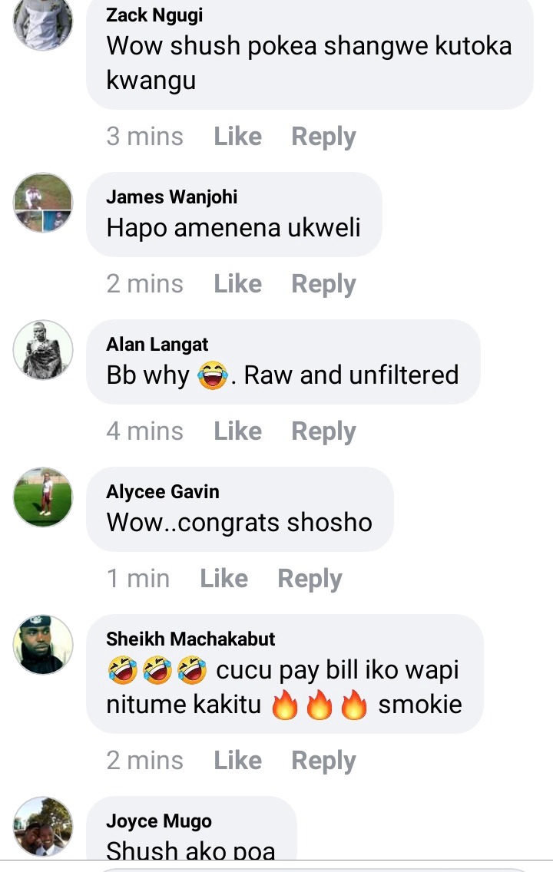Viewport: 553px width, 872px height.
Task: Reply to Sheikh Machakabut's comment
Action: tap(323, 761)
